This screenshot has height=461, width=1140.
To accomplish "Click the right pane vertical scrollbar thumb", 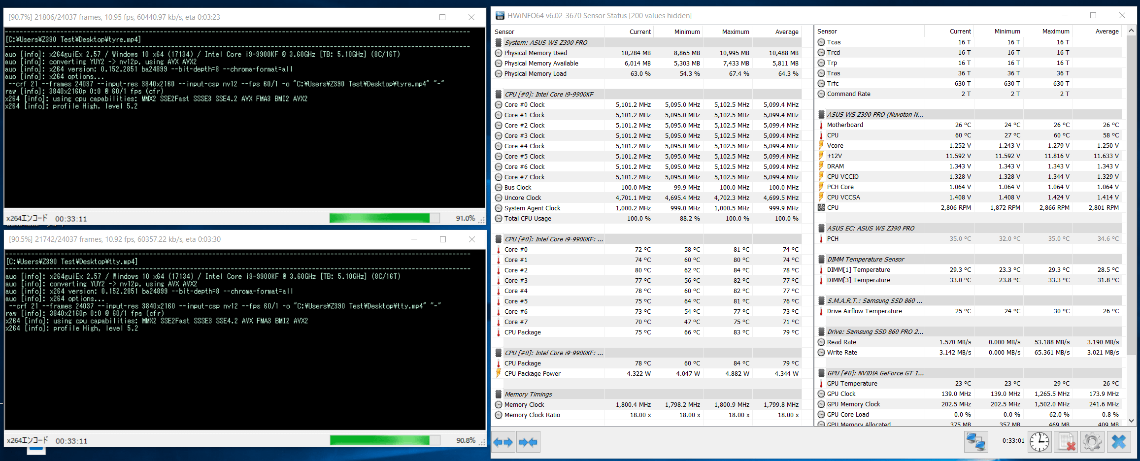I will pyautogui.click(x=1131, y=195).
